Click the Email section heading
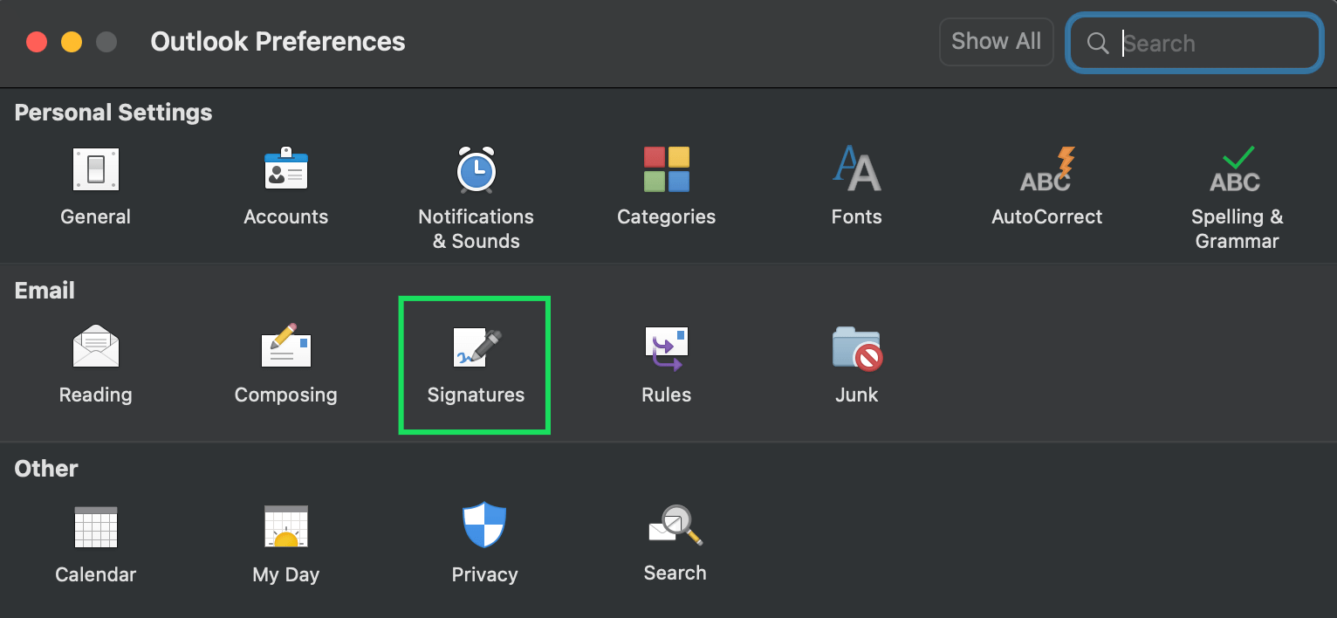This screenshot has height=618, width=1337. [44, 290]
